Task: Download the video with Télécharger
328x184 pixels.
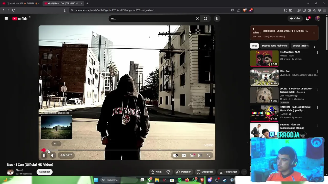Action: (228, 172)
